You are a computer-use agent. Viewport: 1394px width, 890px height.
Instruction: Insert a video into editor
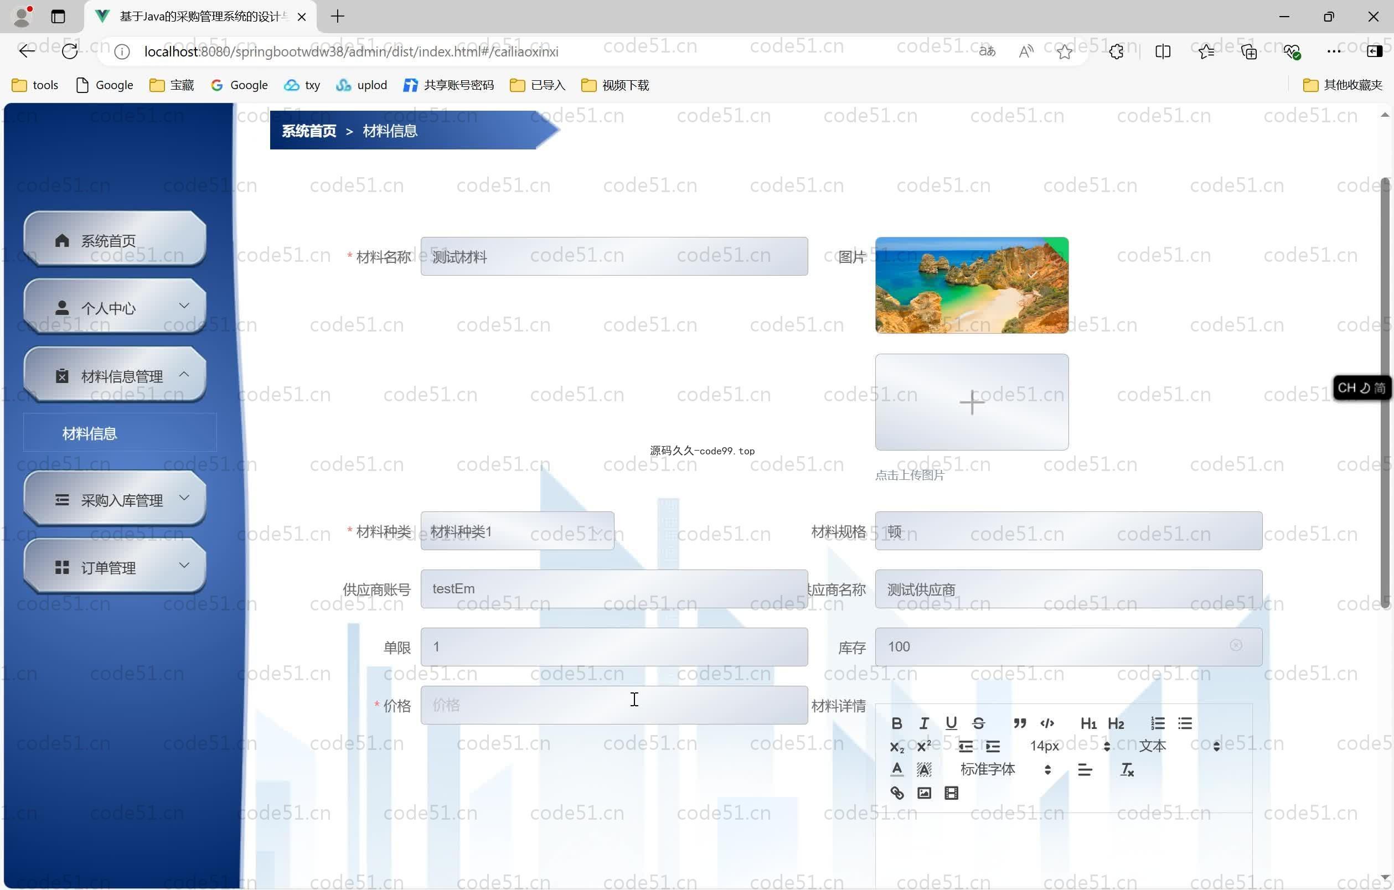(x=951, y=793)
